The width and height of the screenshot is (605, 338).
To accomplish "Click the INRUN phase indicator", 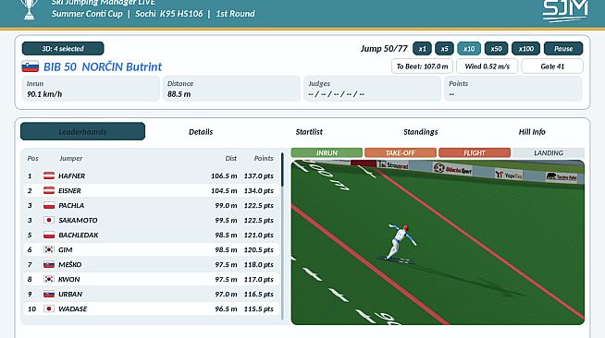I will click(327, 152).
